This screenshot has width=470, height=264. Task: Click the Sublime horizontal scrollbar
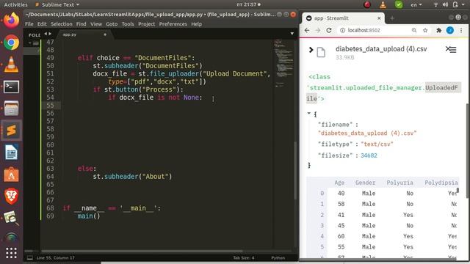tap(142, 251)
